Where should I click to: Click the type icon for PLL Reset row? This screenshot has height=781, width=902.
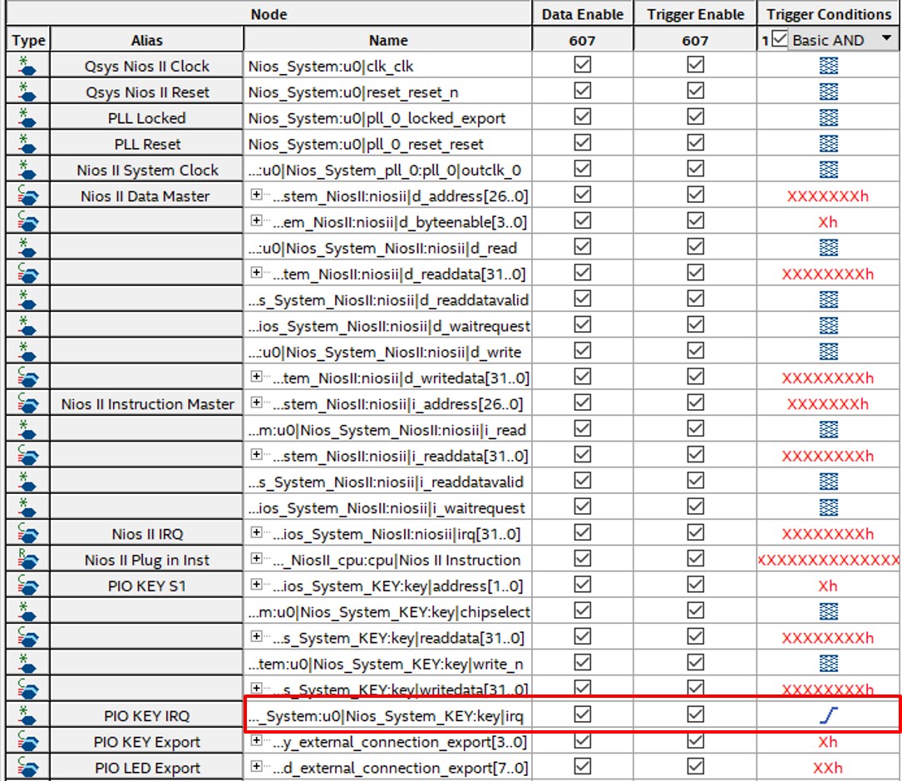click(27, 144)
